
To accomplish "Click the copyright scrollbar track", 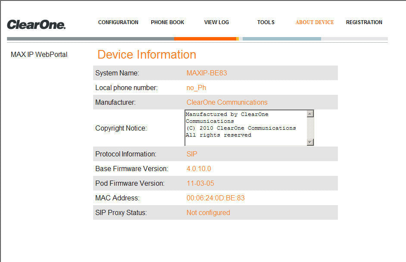I will coord(310,128).
